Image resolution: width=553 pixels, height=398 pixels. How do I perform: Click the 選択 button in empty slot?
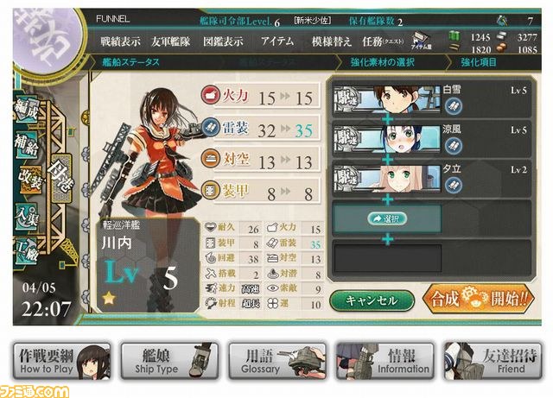[x=387, y=219]
